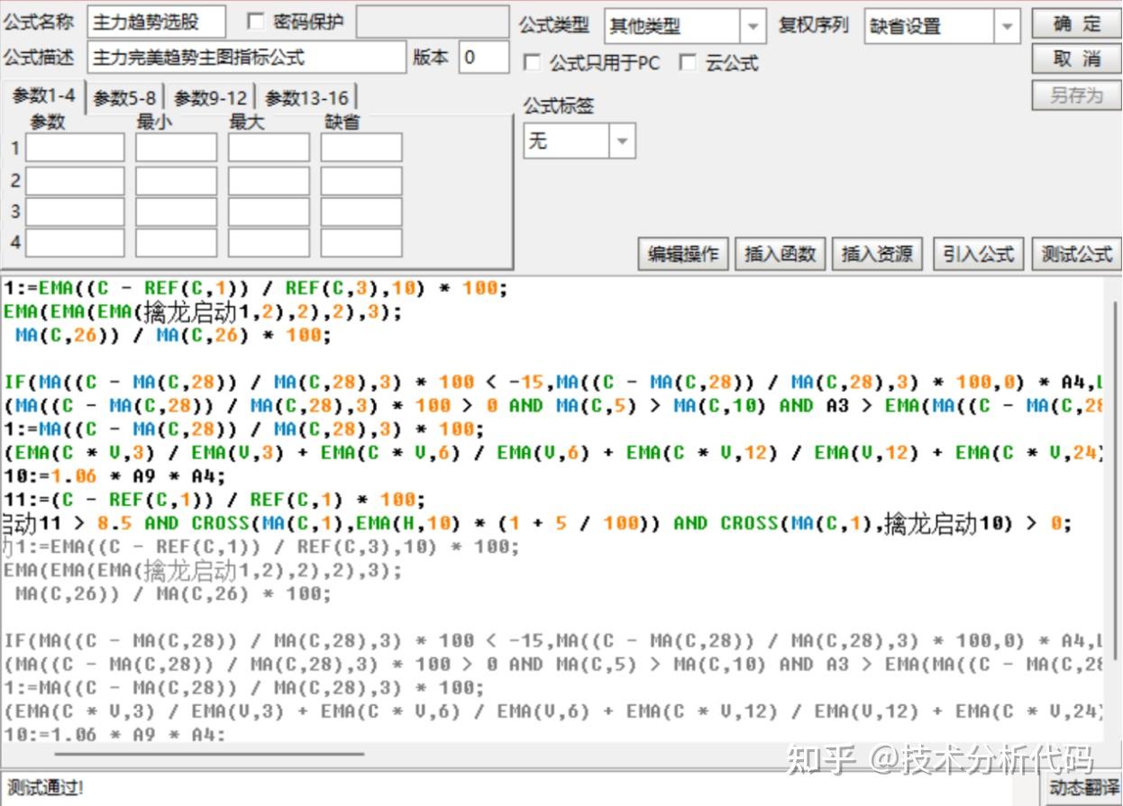Viewport: 1123px width, 806px height.
Task: Click row 4 最小 minimum field
Action: [177, 242]
